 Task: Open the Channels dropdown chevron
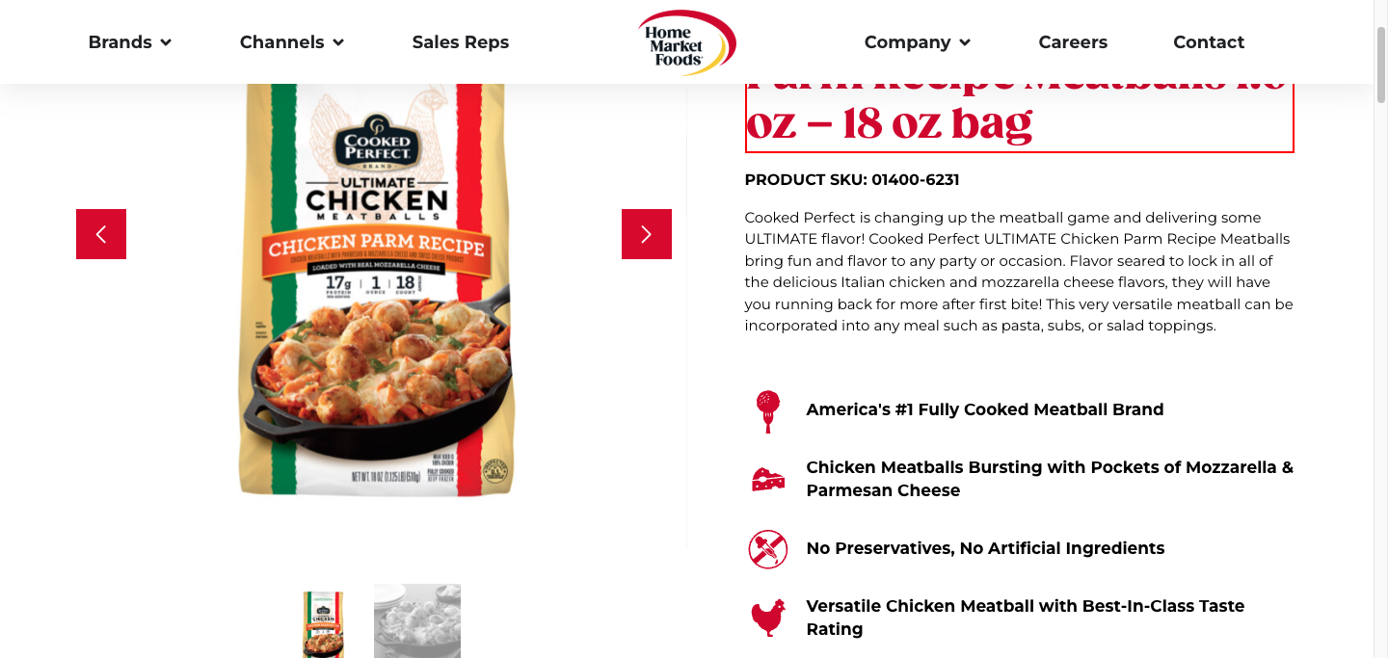(338, 42)
